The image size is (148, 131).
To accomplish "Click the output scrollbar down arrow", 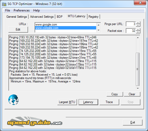I will tap(138, 88).
